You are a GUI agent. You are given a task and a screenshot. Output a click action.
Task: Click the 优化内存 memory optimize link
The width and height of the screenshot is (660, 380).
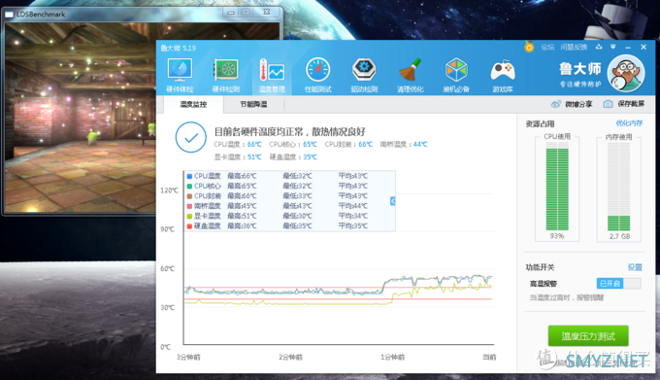[x=629, y=123]
